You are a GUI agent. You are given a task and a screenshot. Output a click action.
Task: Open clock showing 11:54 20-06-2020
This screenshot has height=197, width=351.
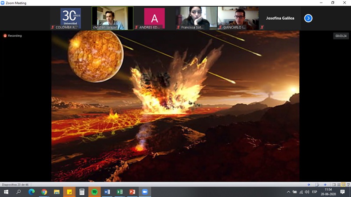point(328,192)
